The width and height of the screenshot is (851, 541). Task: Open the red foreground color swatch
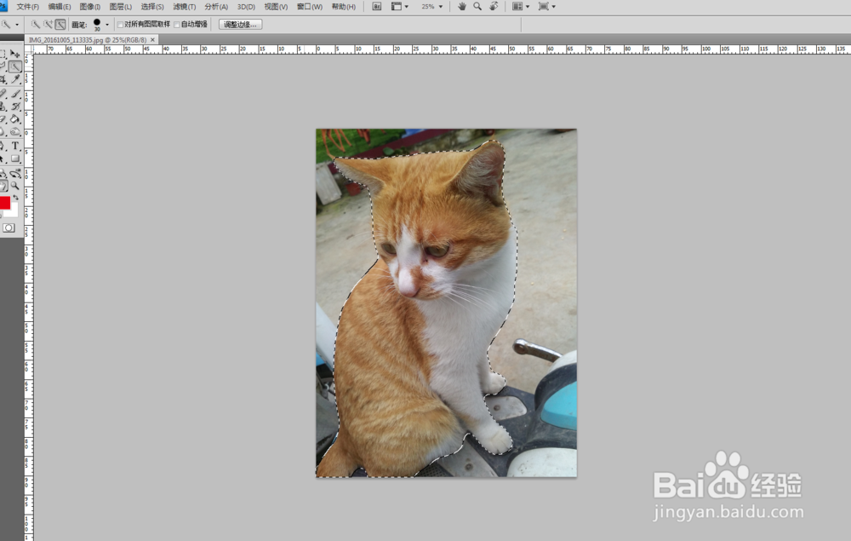point(4,203)
